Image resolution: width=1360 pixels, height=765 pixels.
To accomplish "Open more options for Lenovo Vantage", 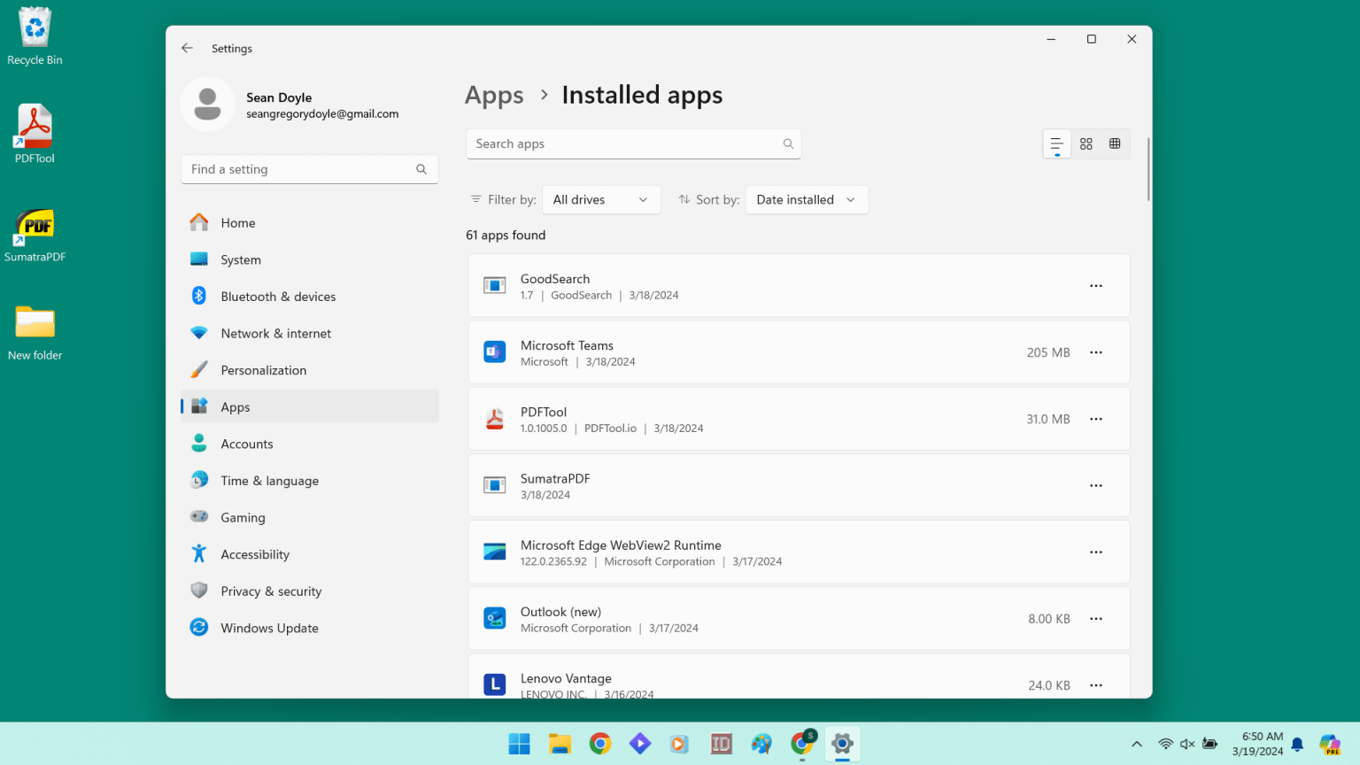I will [x=1096, y=685].
